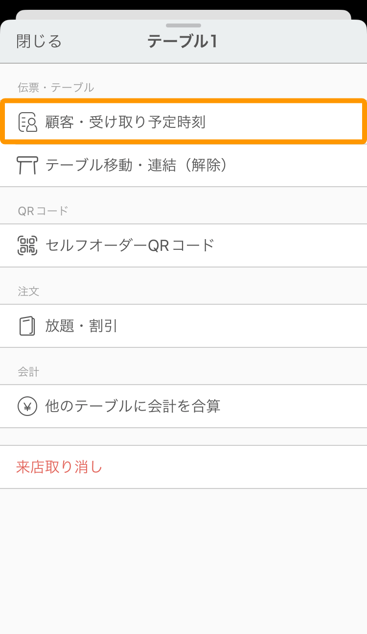The image size is (367, 634).
Task: Cancel the visit via 来店取り消し
Action: 59,467
